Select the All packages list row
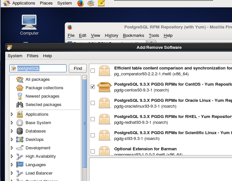 pyautogui.click(x=45, y=80)
